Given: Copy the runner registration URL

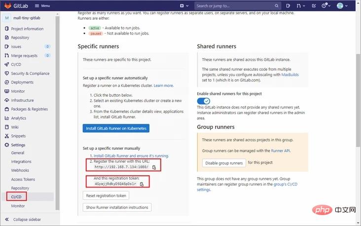Looking at the screenshot, I should pyautogui.click(x=154, y=167).
